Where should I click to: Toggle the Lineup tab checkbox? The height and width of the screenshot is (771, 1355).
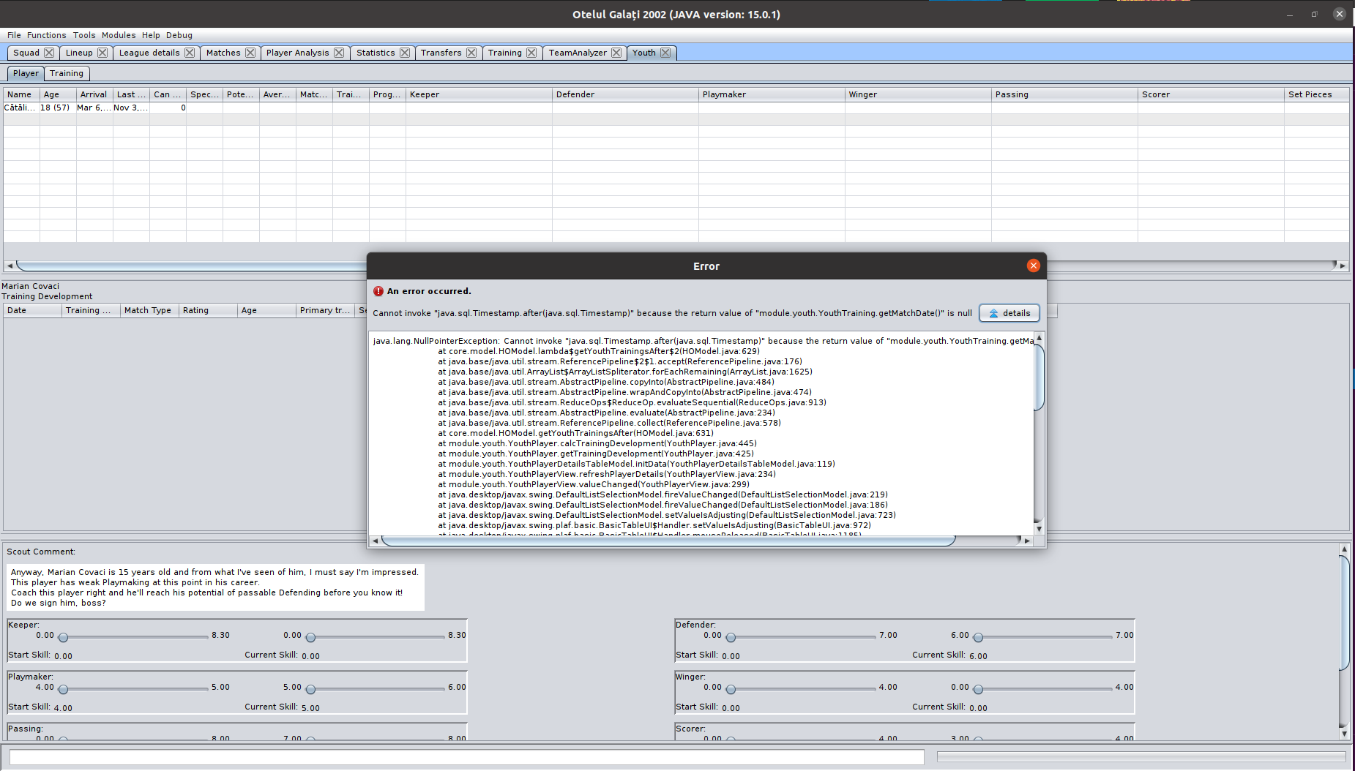(x=103, y=52)
